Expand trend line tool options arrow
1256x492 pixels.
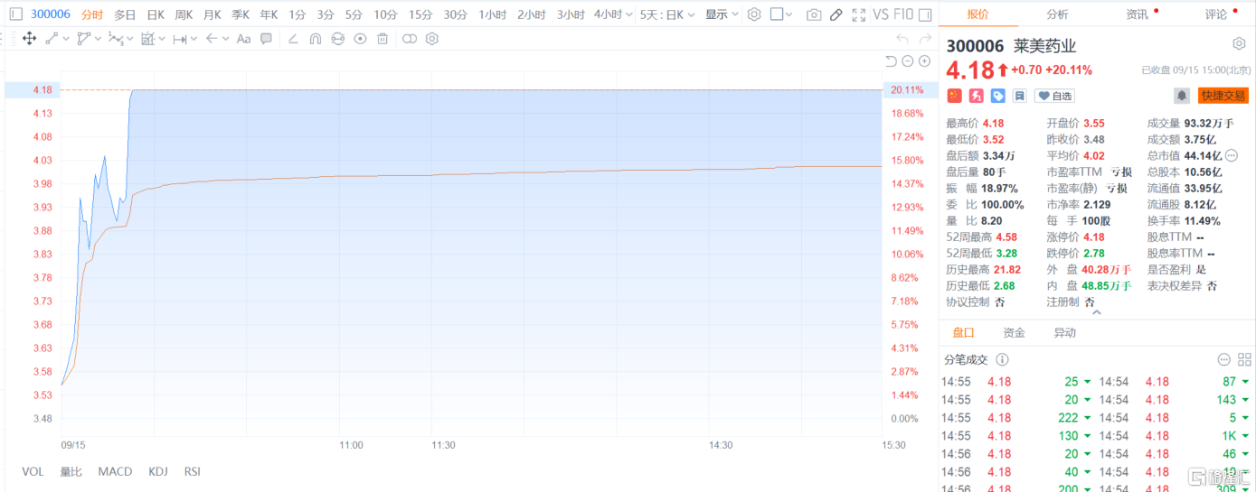(x=66, y=39)
